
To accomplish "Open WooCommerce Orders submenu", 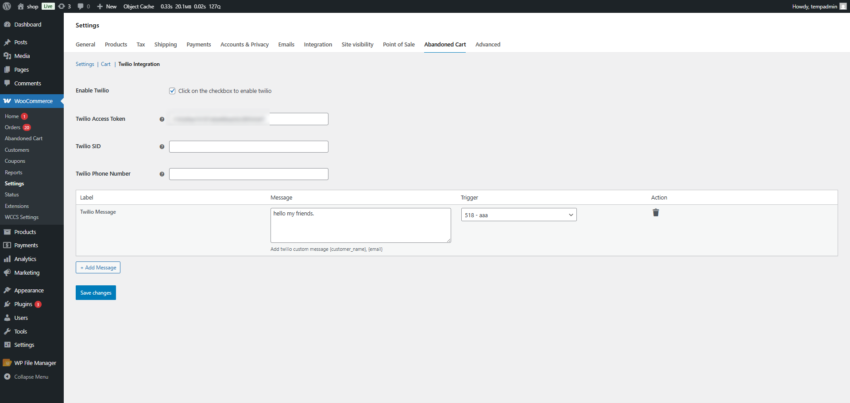I will [x=12, y=127].
